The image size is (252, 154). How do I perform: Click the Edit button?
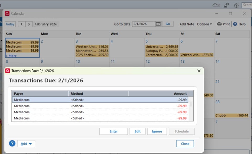click(137, 131)
